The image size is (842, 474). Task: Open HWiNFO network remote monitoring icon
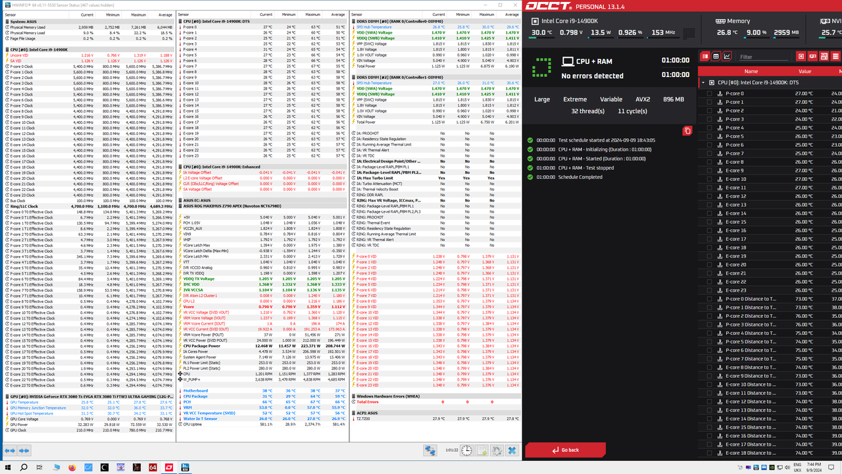point(430,451)
